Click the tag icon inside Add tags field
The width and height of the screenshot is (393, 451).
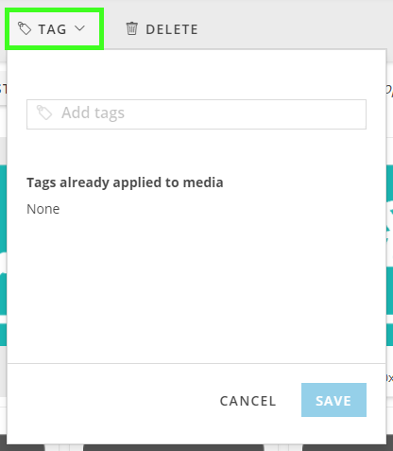tap(44, 113)
